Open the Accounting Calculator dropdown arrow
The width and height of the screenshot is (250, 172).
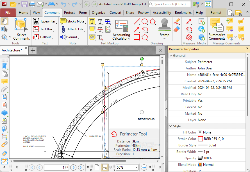coord(129,39)
